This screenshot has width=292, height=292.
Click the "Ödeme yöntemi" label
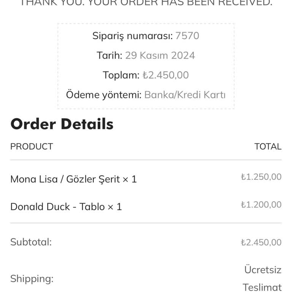[x=103, y=95]
